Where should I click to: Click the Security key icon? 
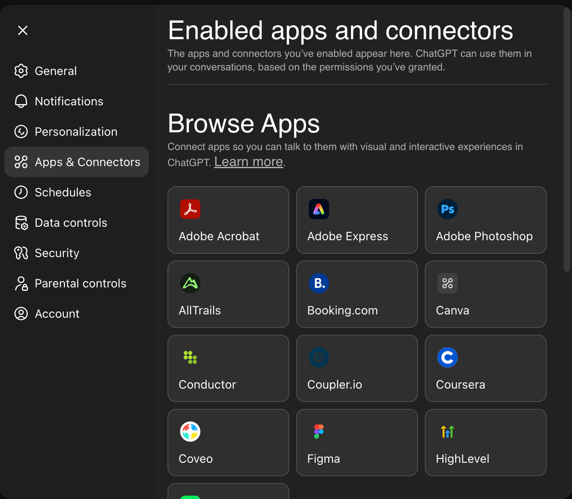[x=21, y=253]
